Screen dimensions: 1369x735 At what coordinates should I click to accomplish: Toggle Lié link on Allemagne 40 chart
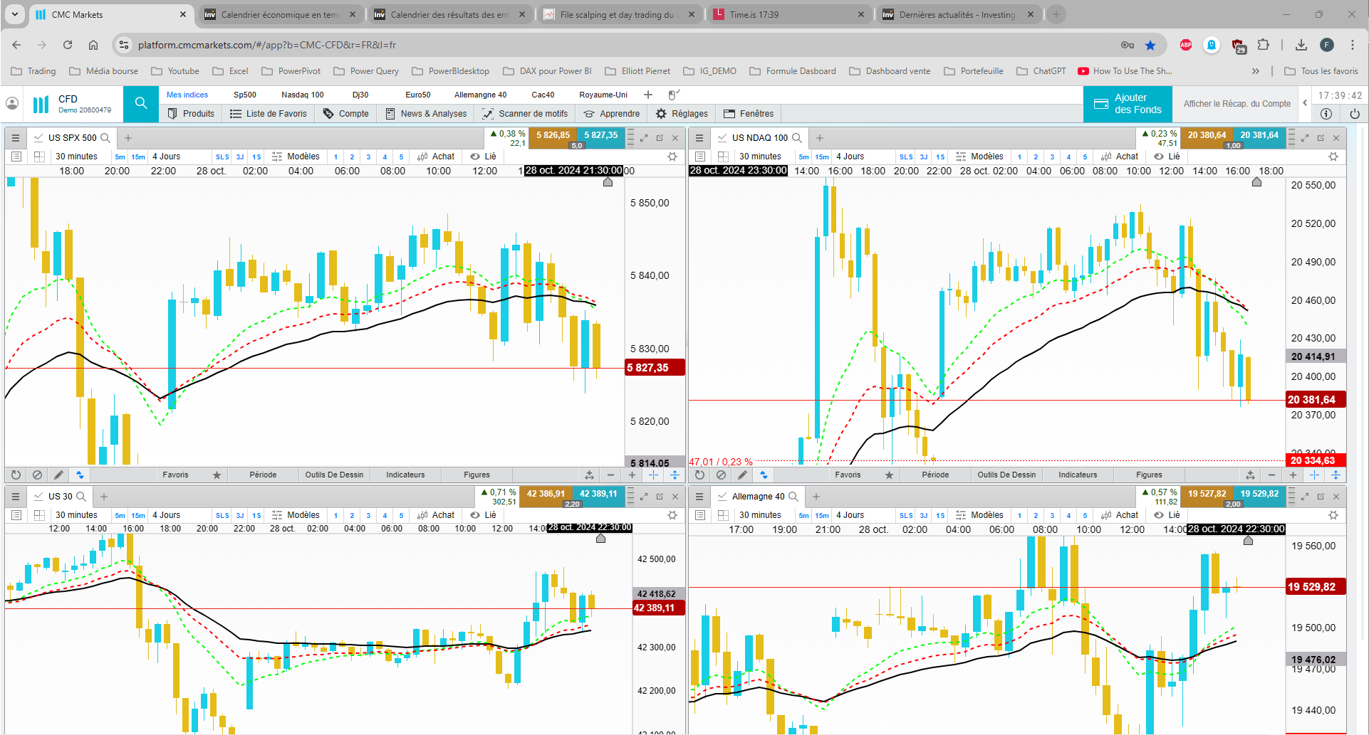coord(1167,515)
